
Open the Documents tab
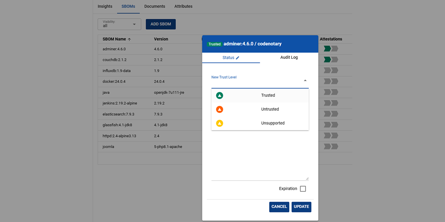click(x=155, y=6)
